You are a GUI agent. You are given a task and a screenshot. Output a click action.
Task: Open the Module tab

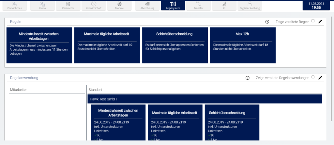[119, 5]
